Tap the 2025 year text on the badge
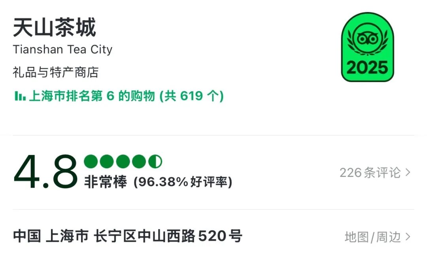Image resolution: width=427 pixels, height=260 pixels. coord(367,67)
